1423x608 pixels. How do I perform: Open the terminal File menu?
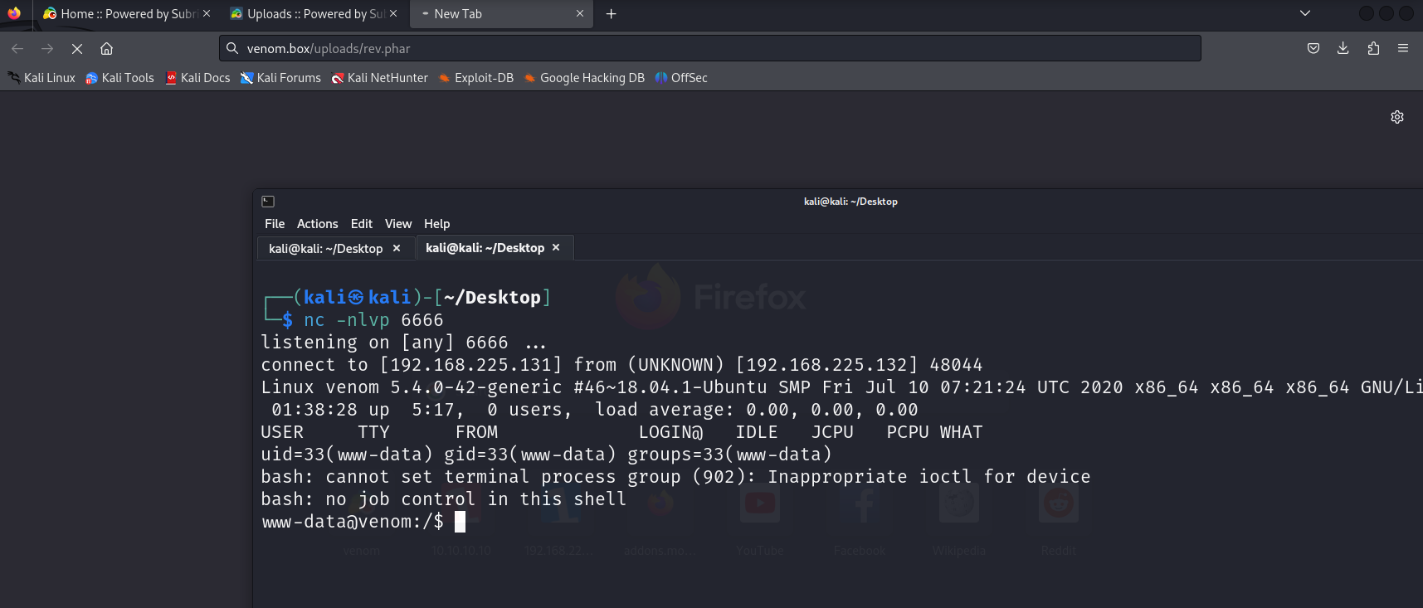pyautogui.click(x=275, y=224)
